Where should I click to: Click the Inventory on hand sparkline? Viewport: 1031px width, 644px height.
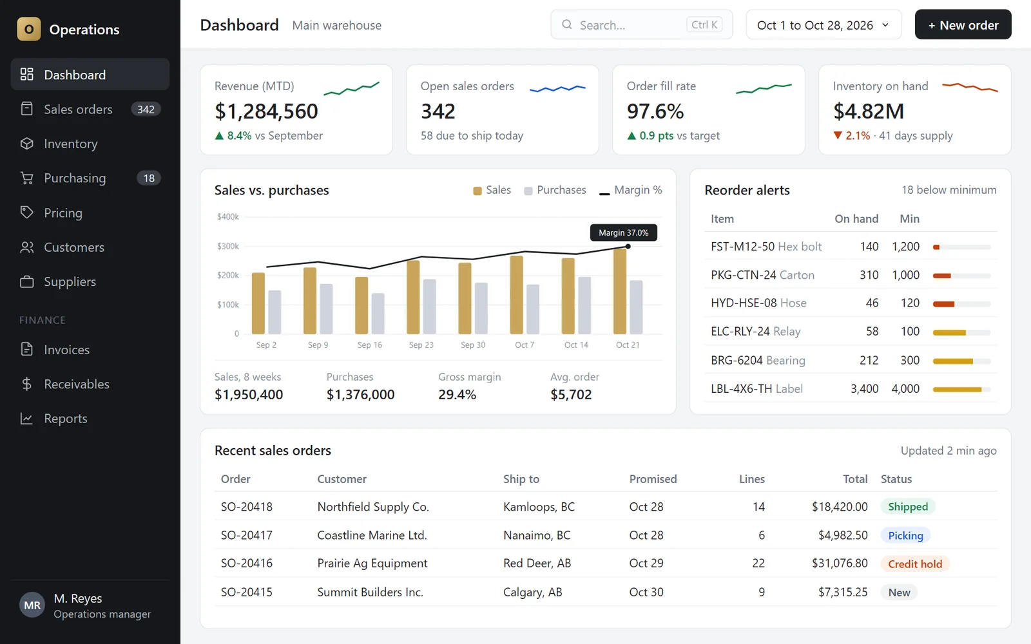[x=970, y=86]
